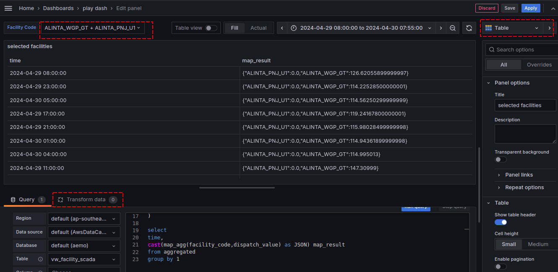This screenshot has height=272, width=558.
Task: Click the Description text area
Action: [525, 134]
